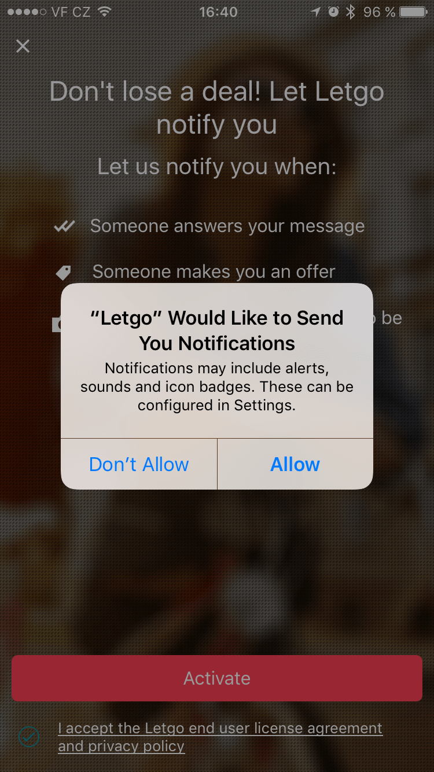This screenshot has height=772, width=434.
Task: Close the notification prompt screen with X
Action: tap(23, 46)
